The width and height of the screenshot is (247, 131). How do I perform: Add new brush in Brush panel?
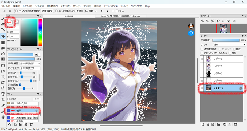click(9, 124)
